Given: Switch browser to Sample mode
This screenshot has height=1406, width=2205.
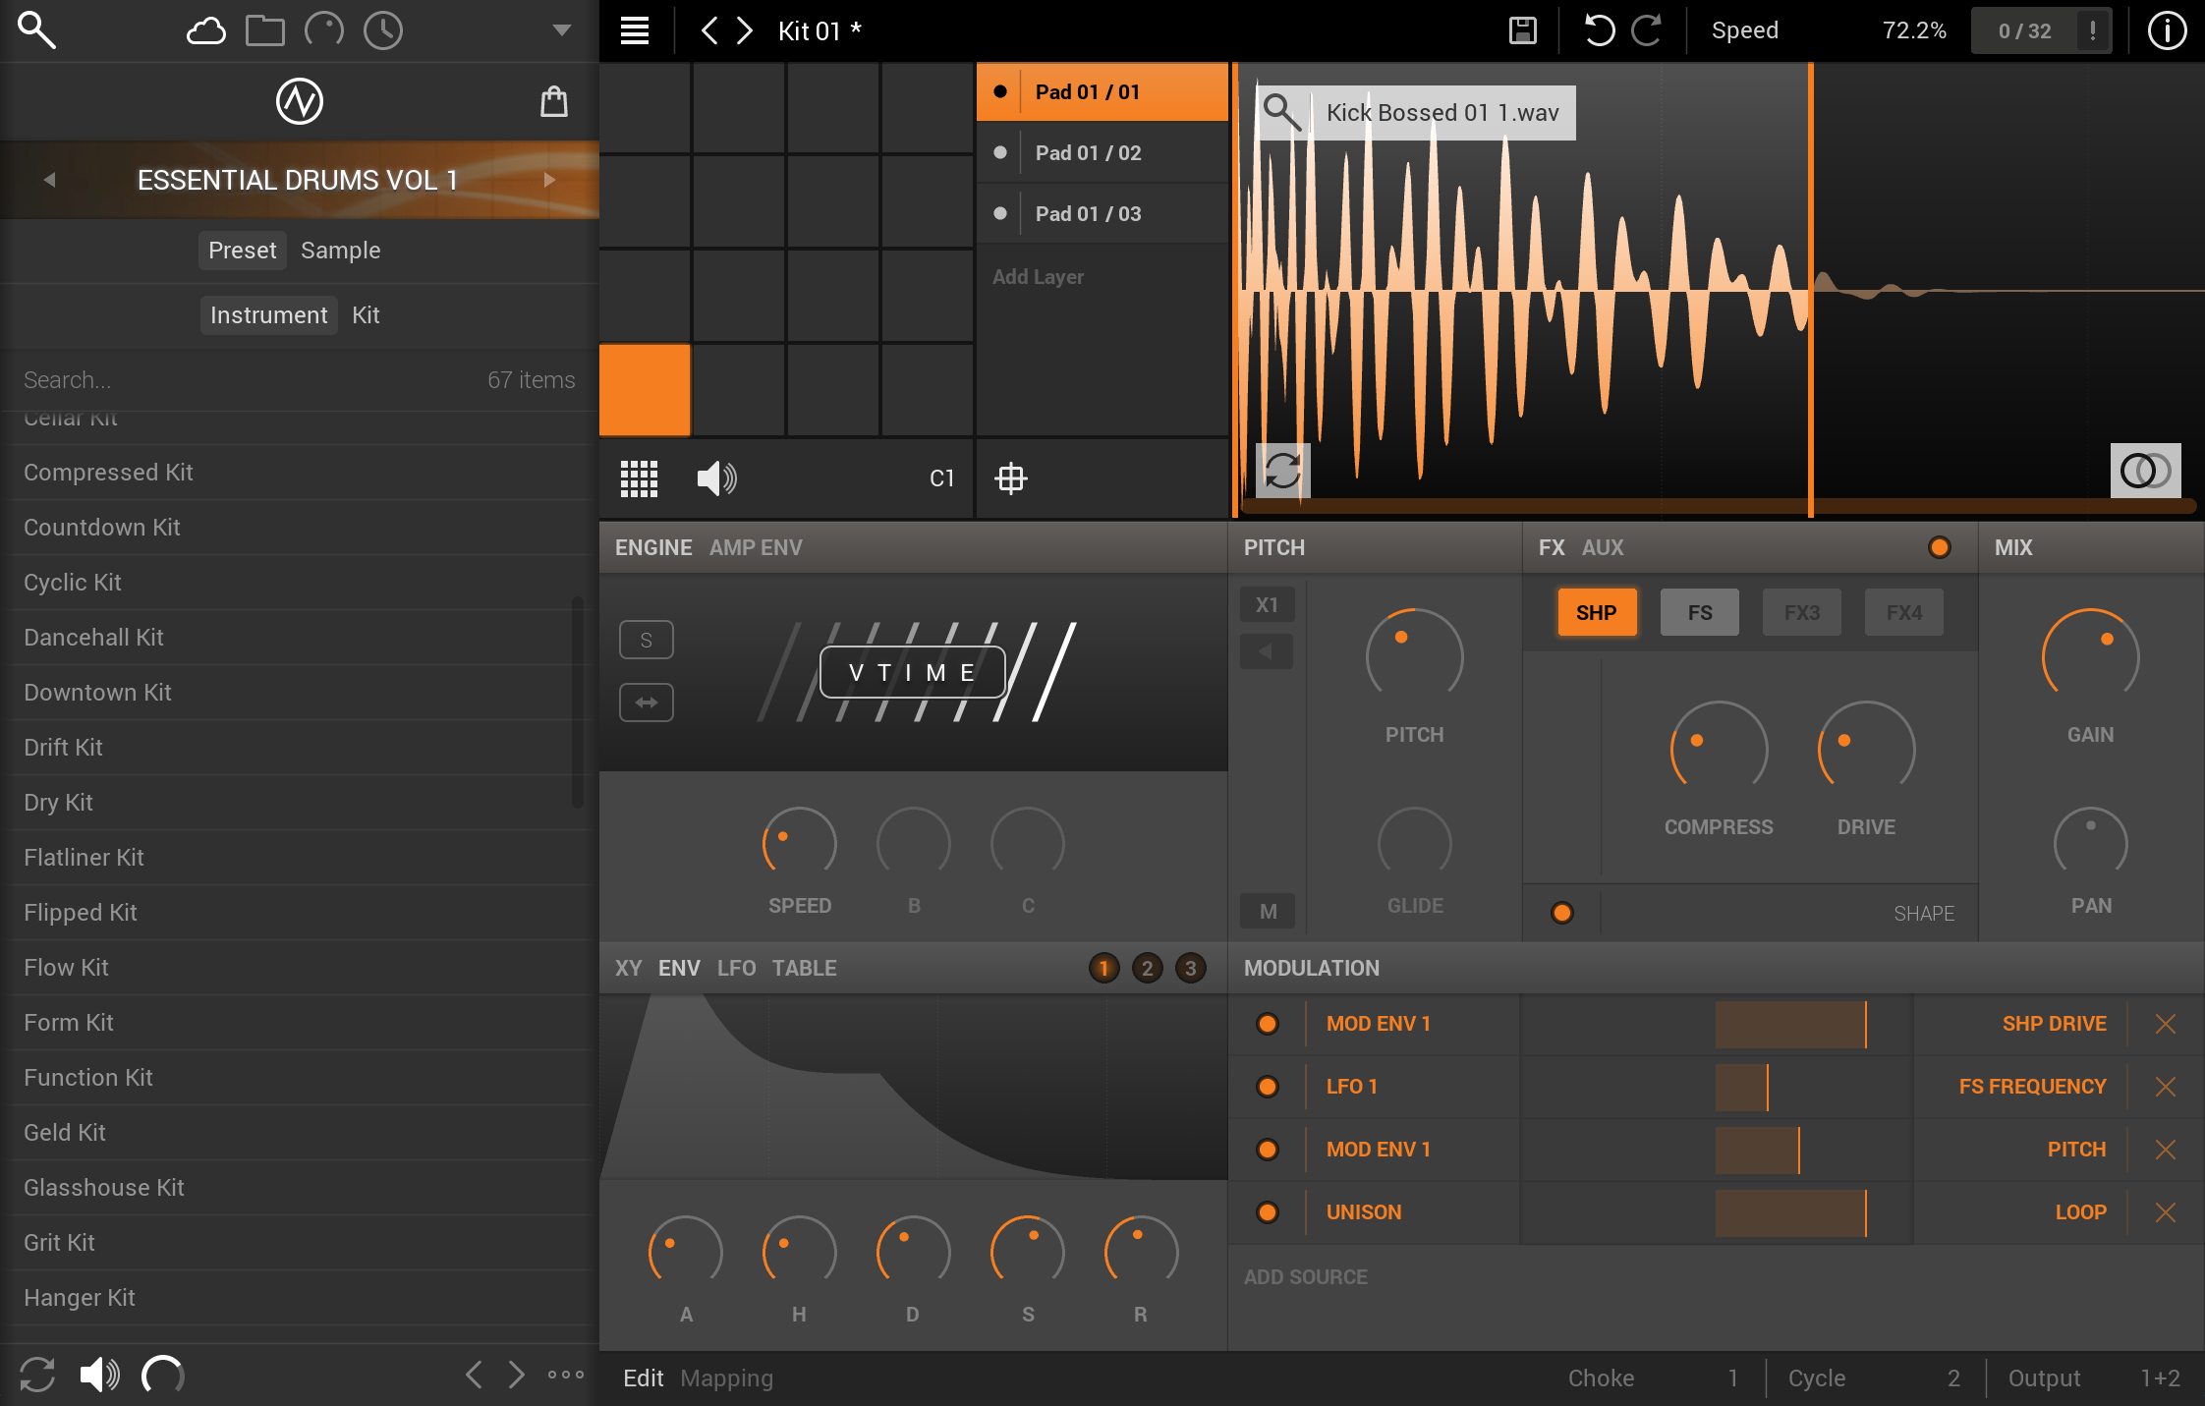Looking at the screenshot, I should tap(340, 251).
